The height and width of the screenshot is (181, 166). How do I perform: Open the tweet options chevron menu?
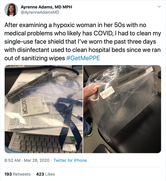(159, 7)
